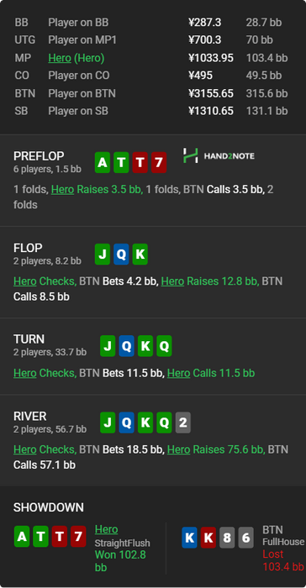Click the last Q card on the turn

(x=164, y=346)
